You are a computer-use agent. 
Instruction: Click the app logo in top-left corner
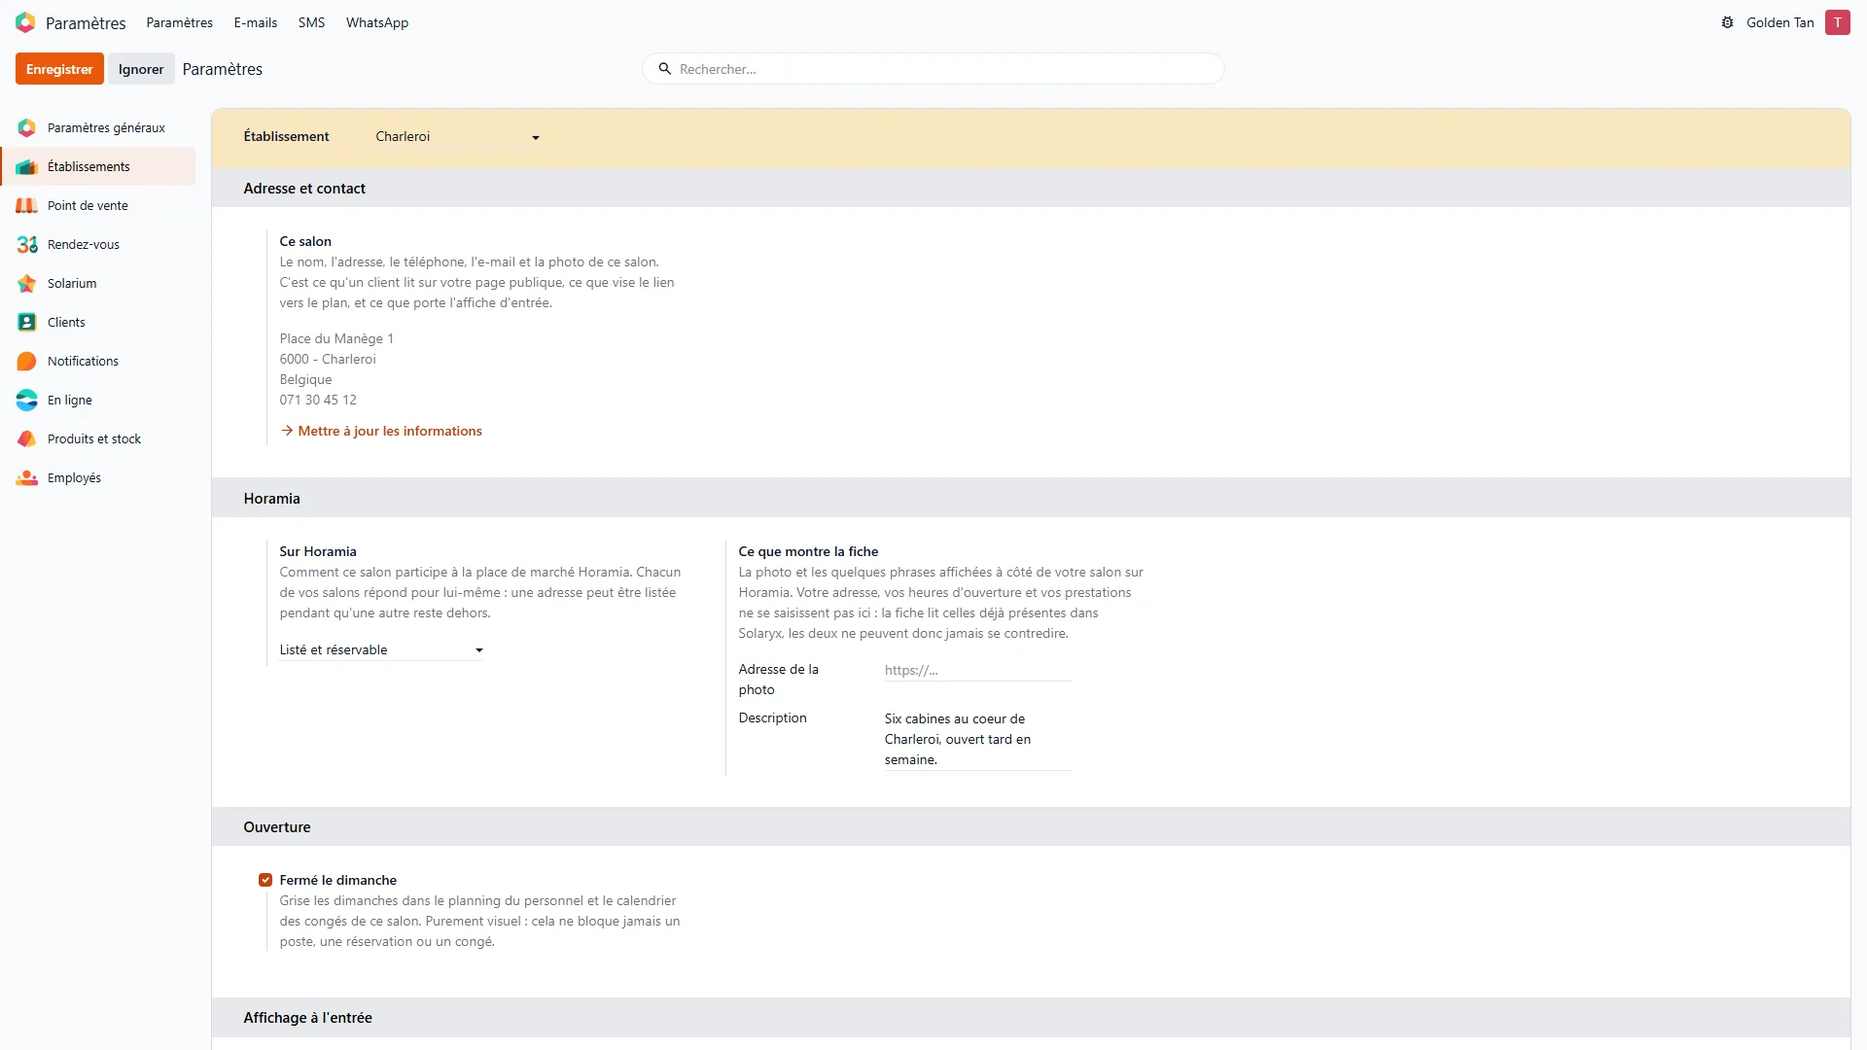tap(25, 22)
